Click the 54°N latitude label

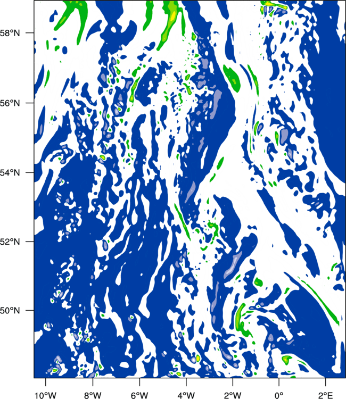(x=10, y=173)
